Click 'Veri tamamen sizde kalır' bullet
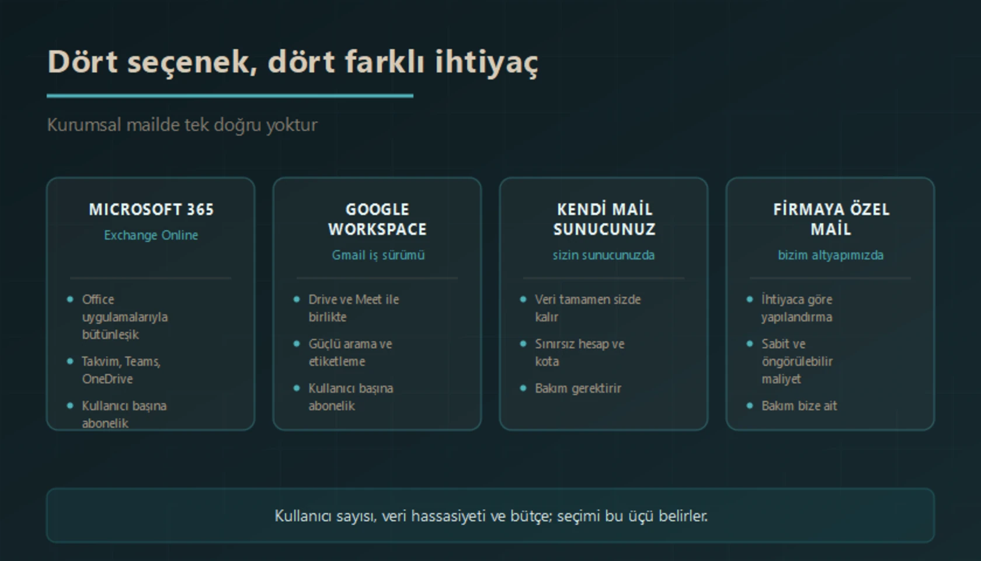 (x=587, y=308)
